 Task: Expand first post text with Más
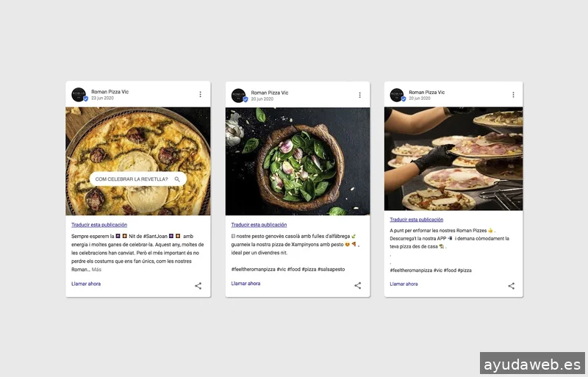coord(96,270)
